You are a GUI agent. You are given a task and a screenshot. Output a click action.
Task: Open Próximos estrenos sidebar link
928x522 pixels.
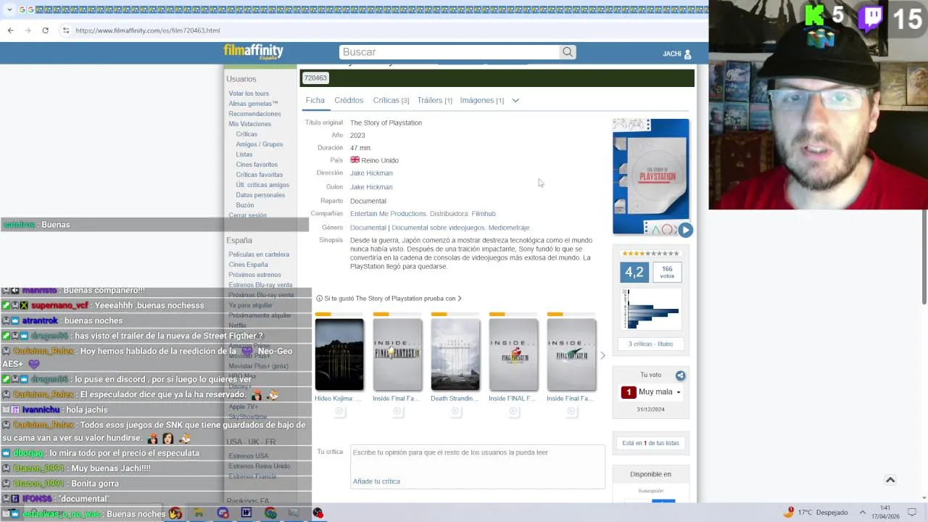pyautogui.click(x=254, y=275)
